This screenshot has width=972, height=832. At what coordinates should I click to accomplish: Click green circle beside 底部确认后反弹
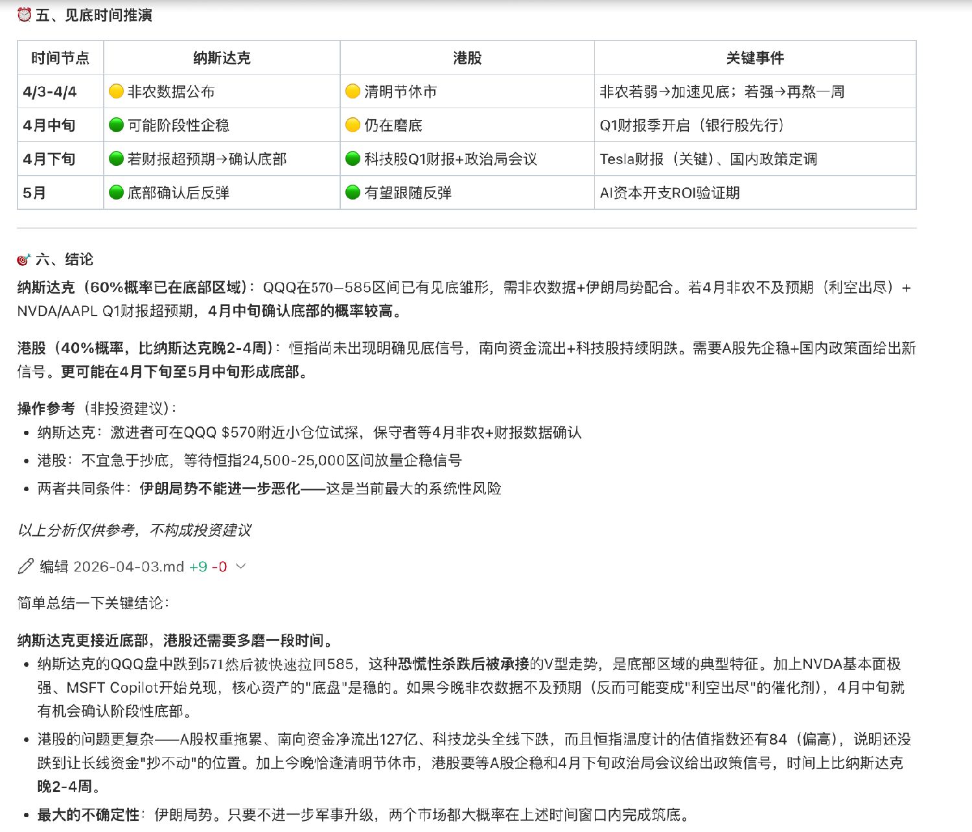click(116, 192)
